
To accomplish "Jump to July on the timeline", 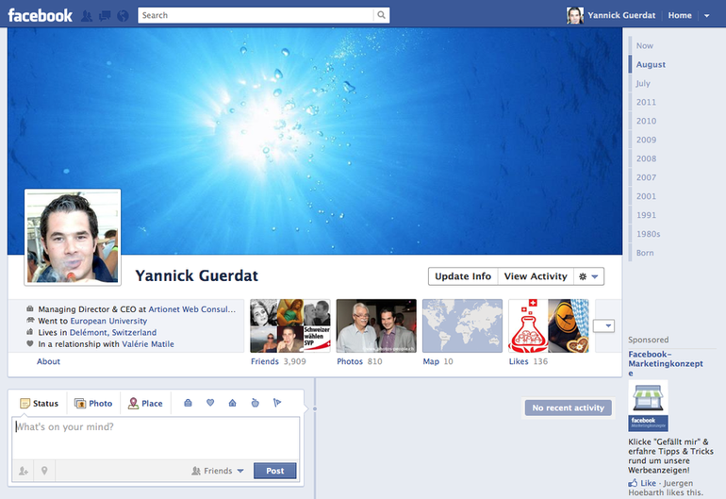I will [643, 83].
